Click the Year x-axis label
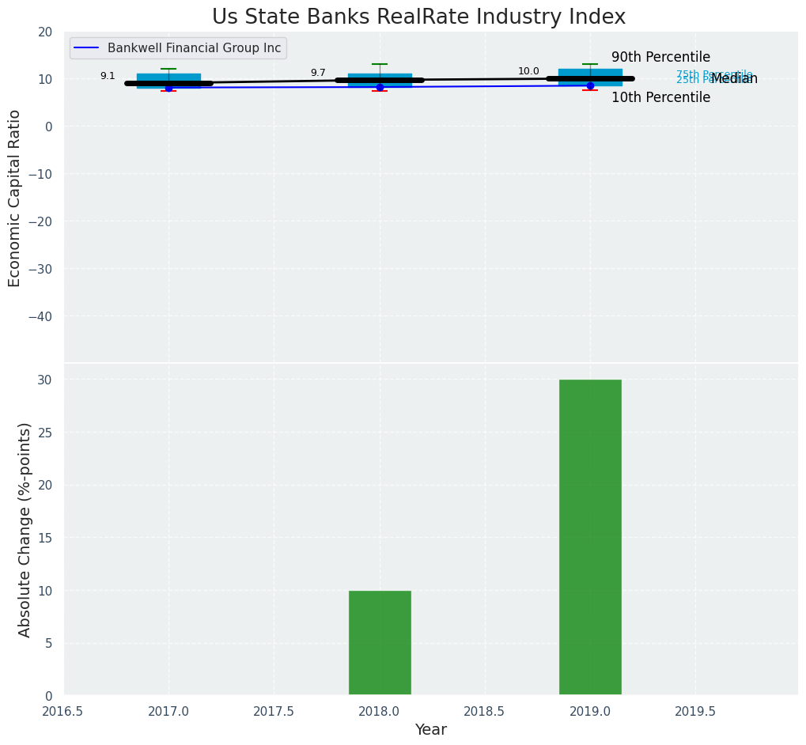The height and width of the screenshot is (745, 806). tap(431, 730)
